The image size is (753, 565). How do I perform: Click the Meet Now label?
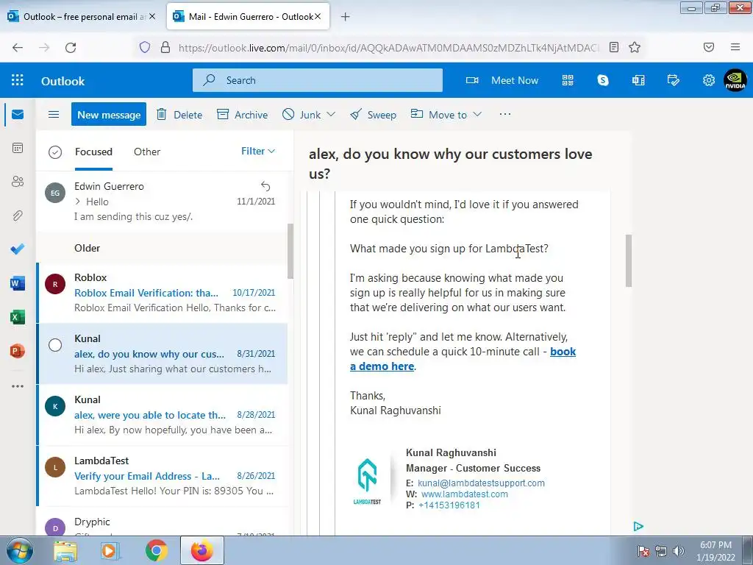pyautogui.click(x=514, y=80)
